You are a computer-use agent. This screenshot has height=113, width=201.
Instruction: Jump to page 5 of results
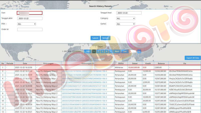pos(111,51)
